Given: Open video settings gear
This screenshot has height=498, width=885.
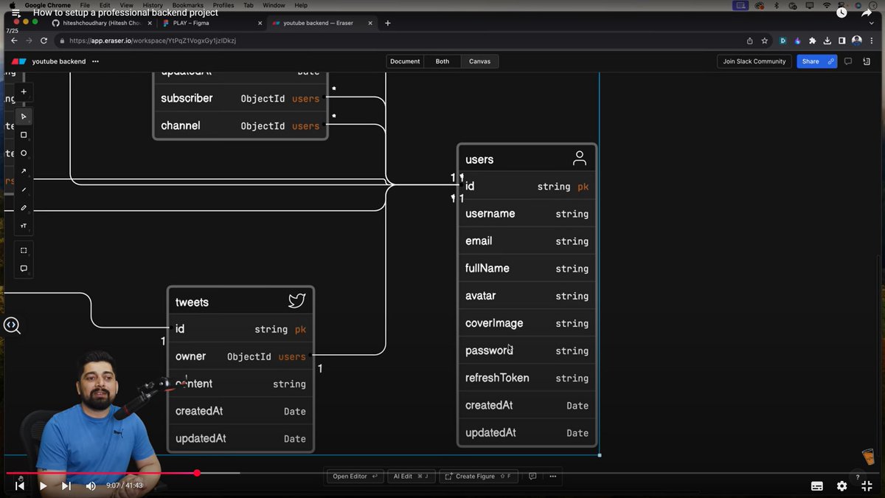Looking at the screenshot, I should (x=841, y=486).
